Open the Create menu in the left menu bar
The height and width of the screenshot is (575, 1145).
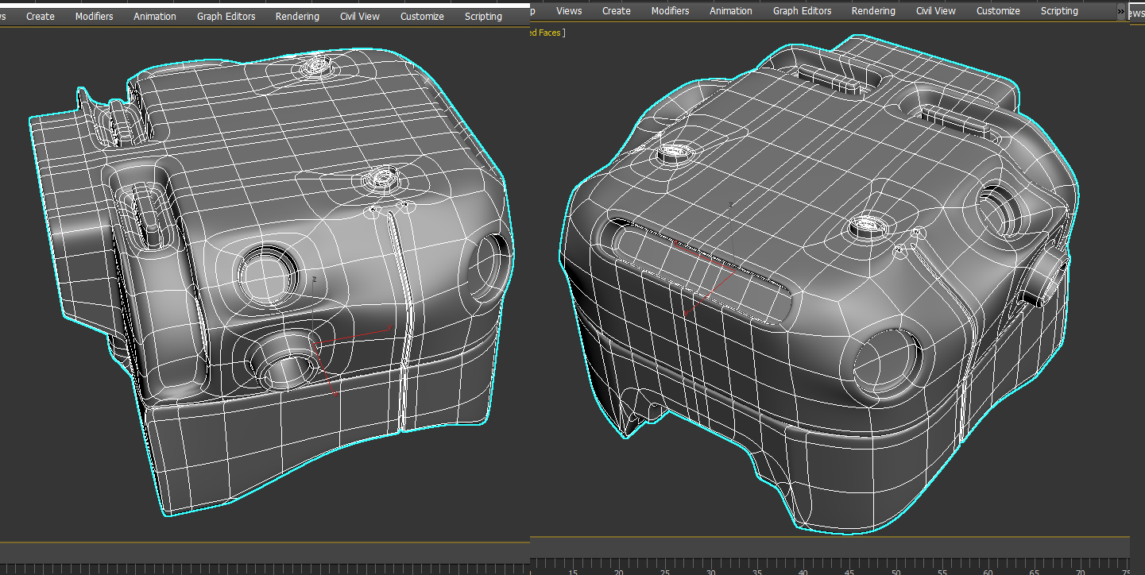(40, 16)
